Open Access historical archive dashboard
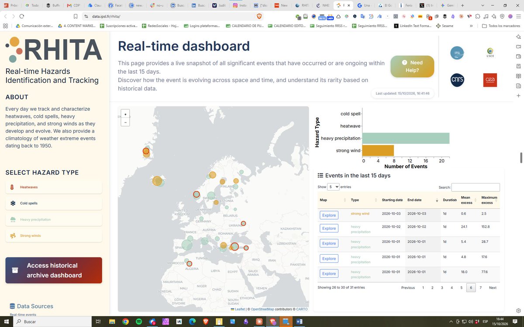 tap(54, 270)
